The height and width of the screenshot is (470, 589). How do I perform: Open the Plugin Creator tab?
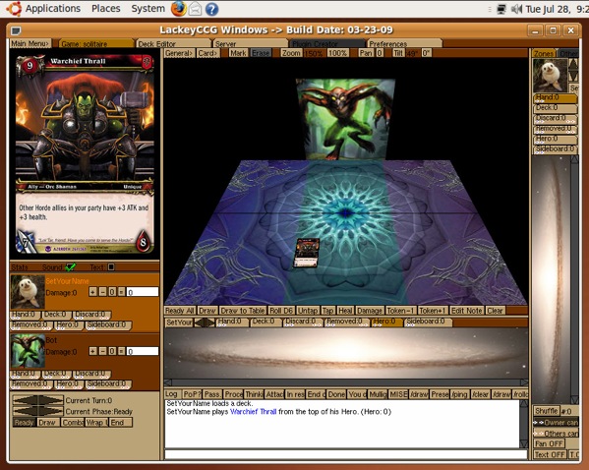pos(326,43)
